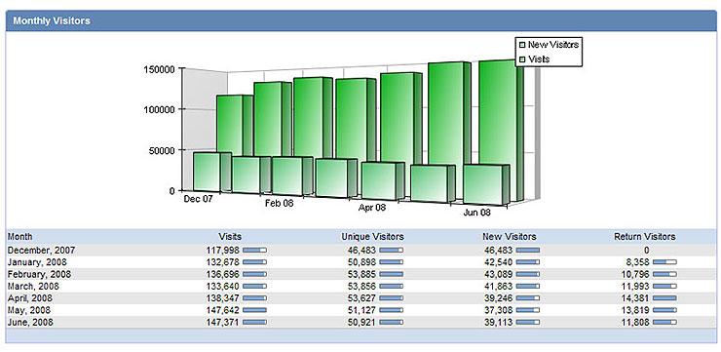The width and height of the screenshot is (721, 352).
Task: Click the 43,089 new visitors value
Action: tap(499, 274)
